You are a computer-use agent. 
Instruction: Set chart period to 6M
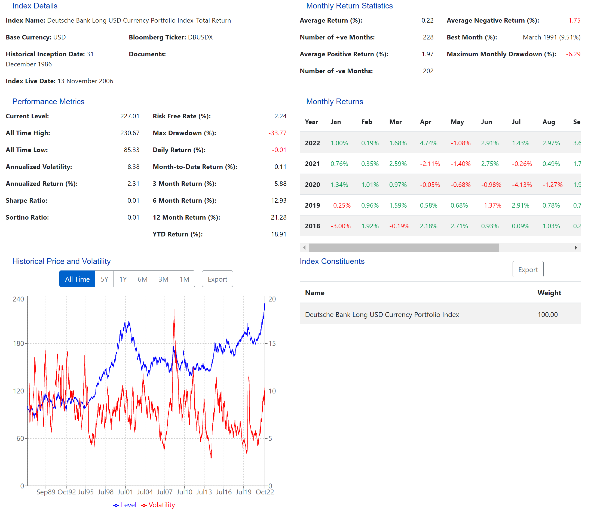click(142, 279)
